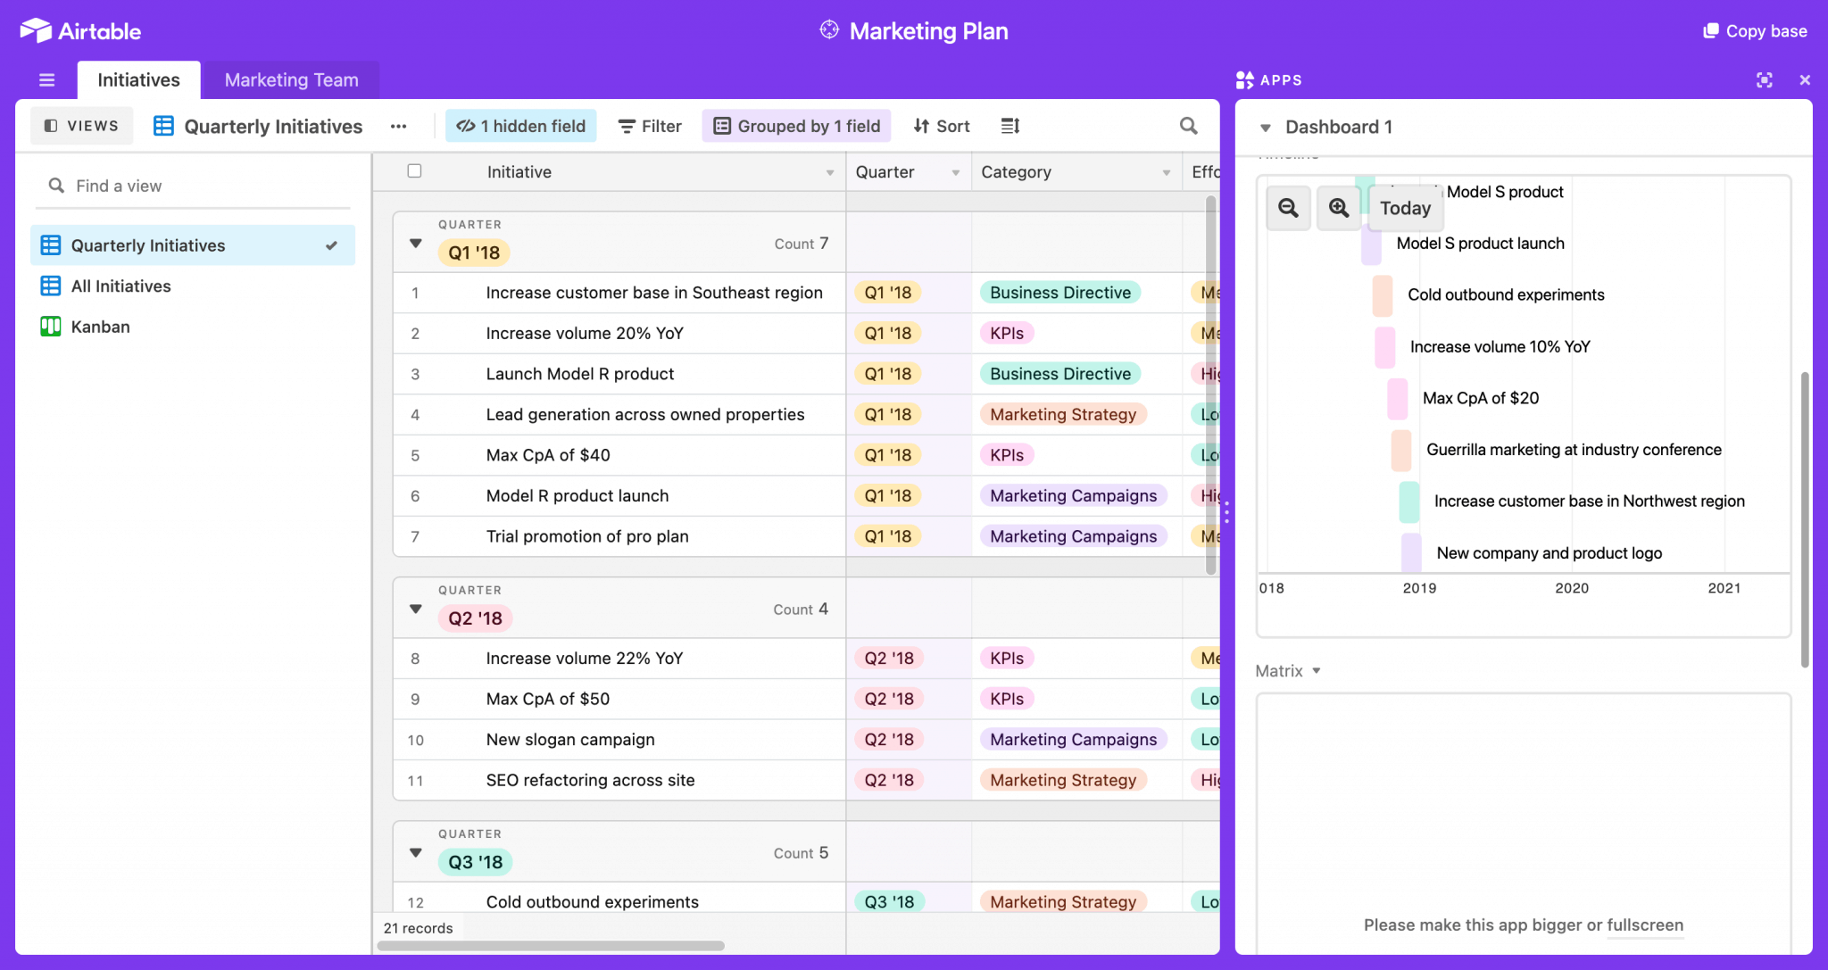The image size is (1828, 970).
Task: Click the Copy base button
Action: click(1755, 31)
